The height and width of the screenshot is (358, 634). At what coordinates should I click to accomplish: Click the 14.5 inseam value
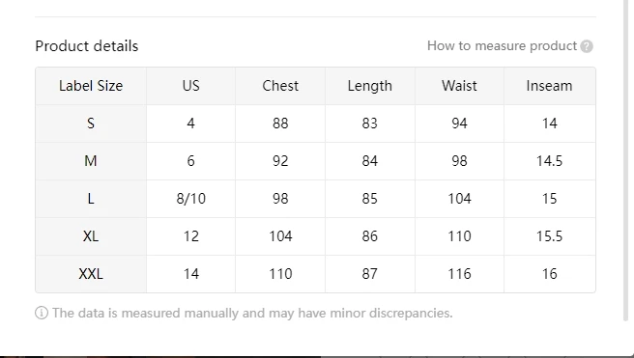coord(550,161)
